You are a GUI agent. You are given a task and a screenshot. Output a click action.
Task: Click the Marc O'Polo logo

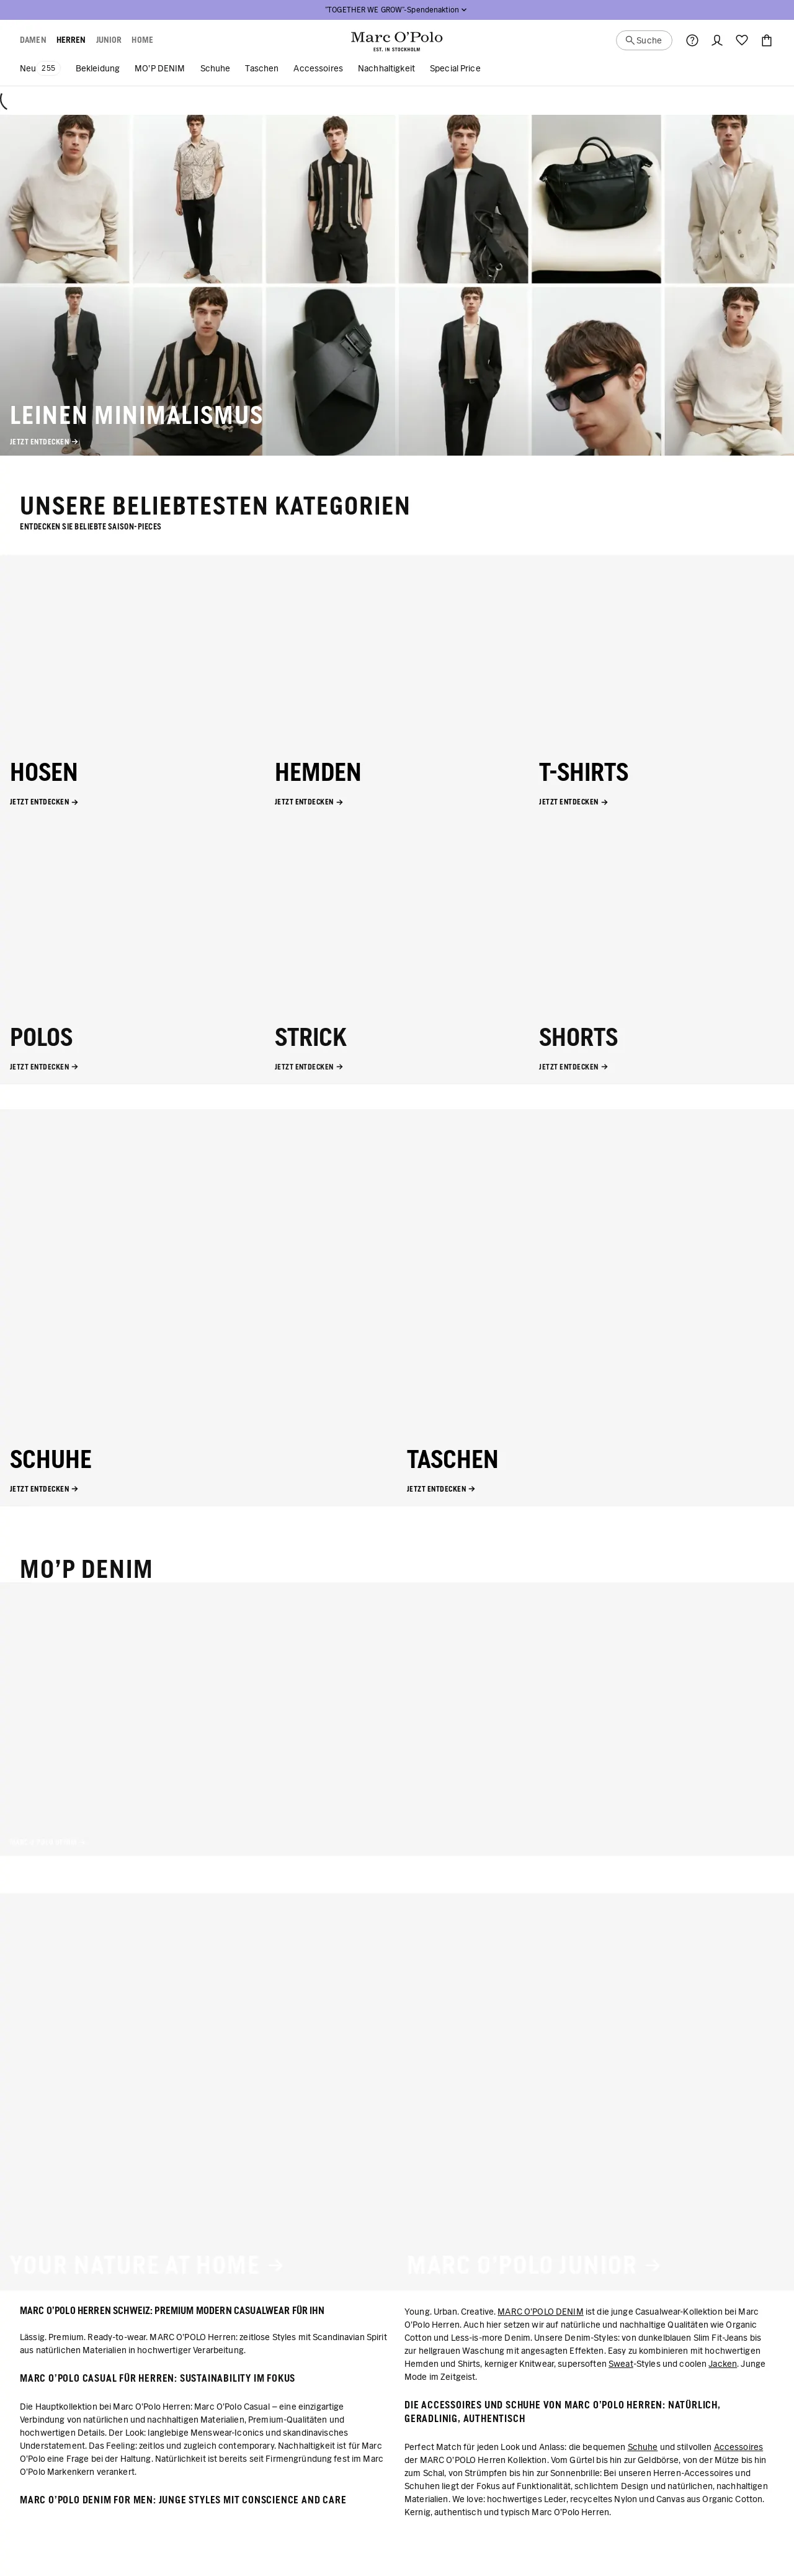(x=396, y=40)
